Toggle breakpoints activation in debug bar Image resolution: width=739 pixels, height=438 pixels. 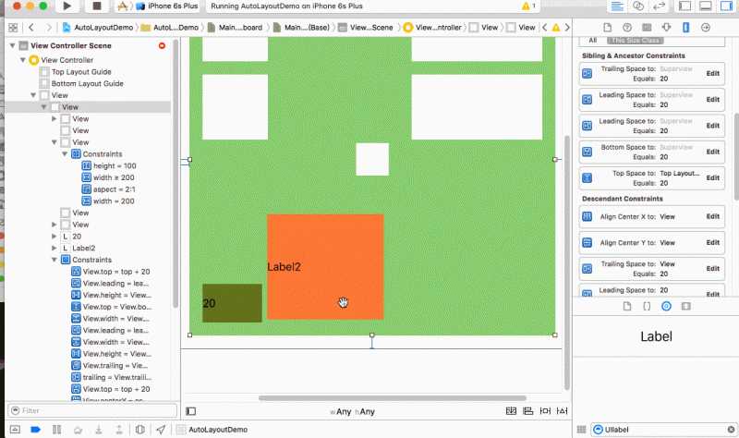click(36, 430)
